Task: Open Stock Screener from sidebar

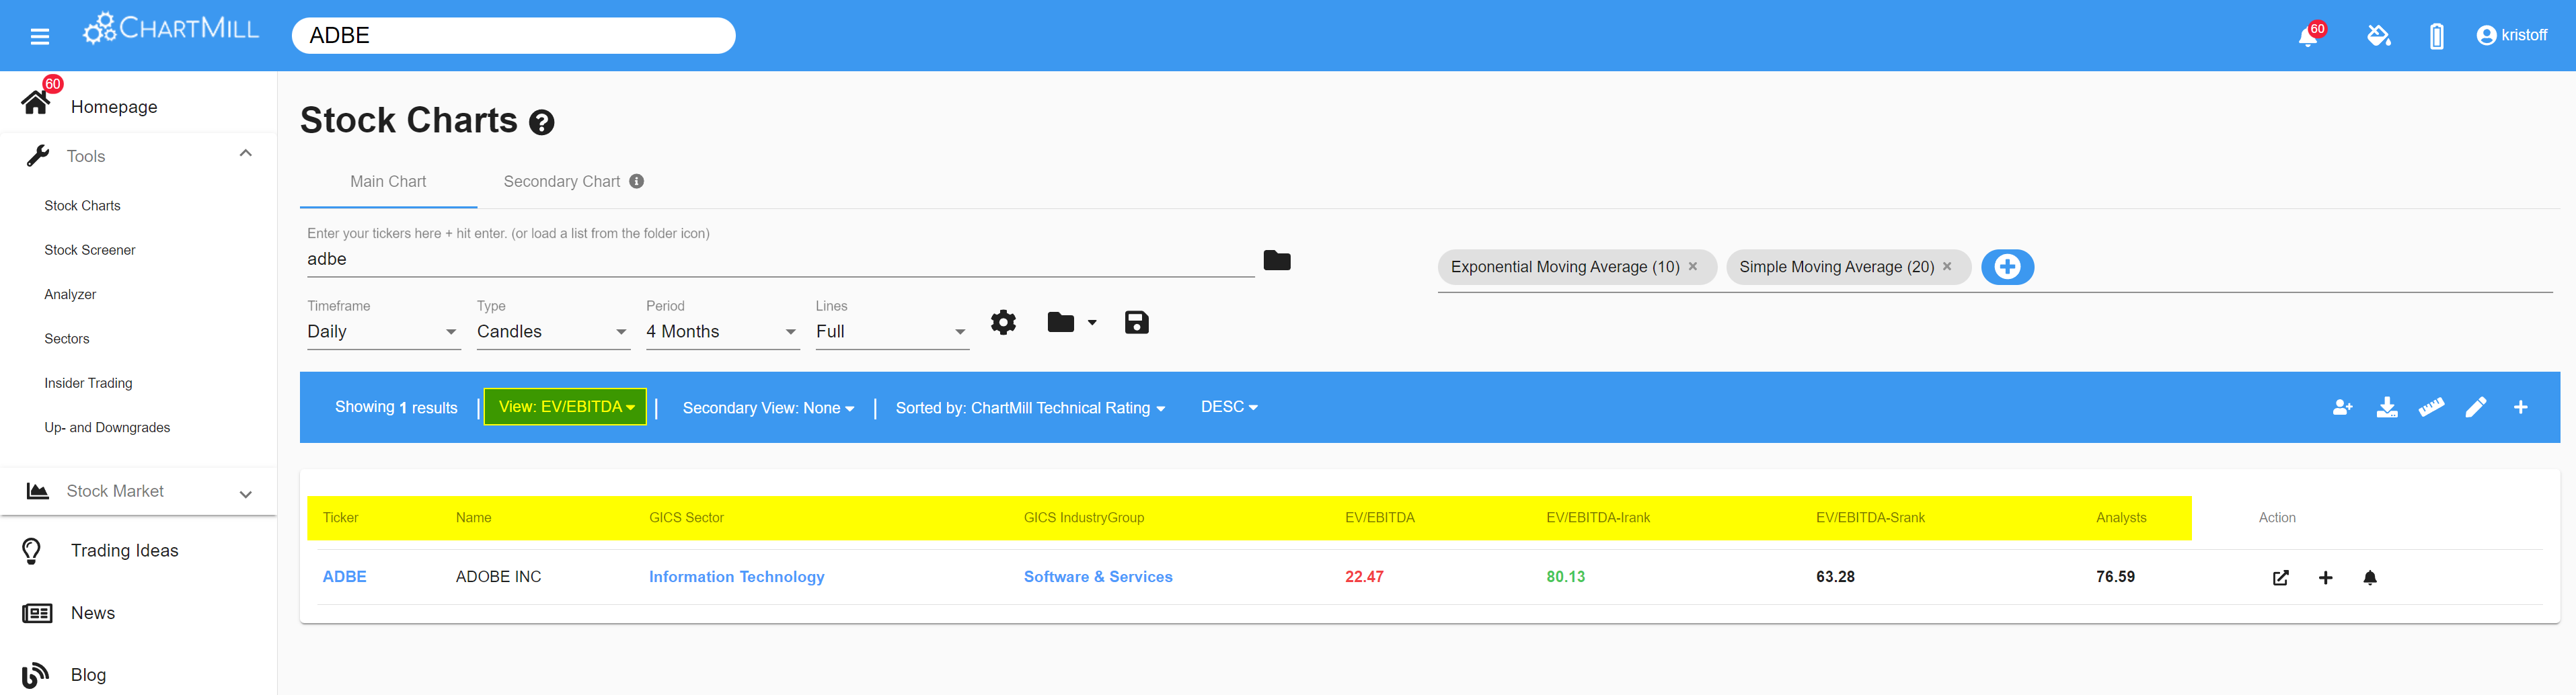Action: pos(90,250)
